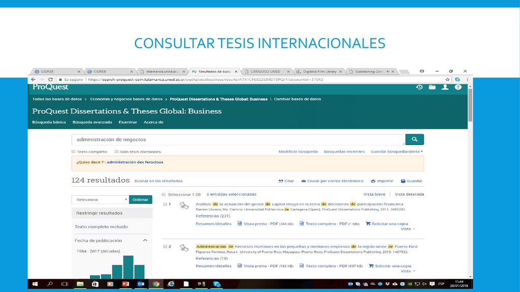This screenshot has width=520, height=292.
Task: Switch to Digitalia Film Library browser tab
Action: (319, 71)
